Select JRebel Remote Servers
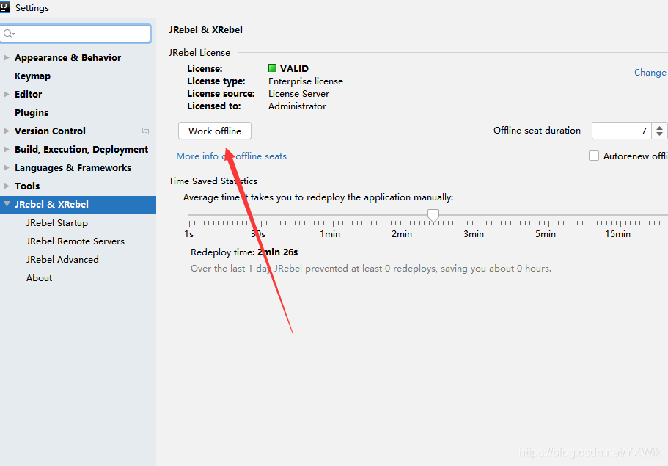 point(76,241)
